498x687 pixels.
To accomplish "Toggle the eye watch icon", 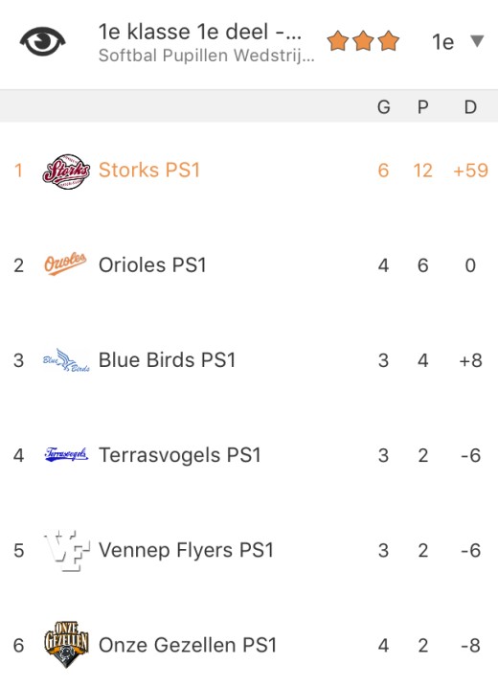I will click(42, 41).
